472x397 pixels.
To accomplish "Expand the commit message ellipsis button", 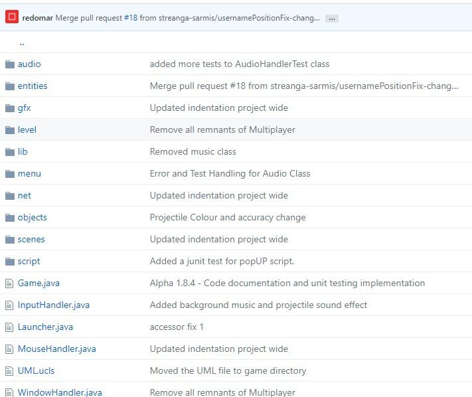I will click(332, 19).
